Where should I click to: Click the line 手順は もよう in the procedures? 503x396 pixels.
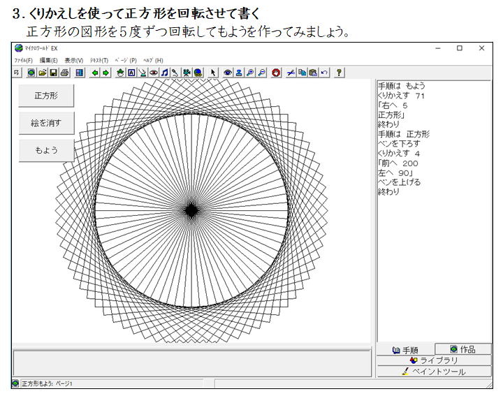tap(402, 86)
